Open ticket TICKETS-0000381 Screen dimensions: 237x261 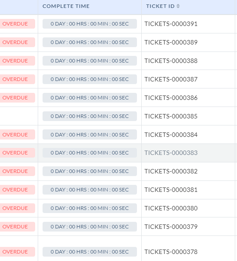coord(171,190)
